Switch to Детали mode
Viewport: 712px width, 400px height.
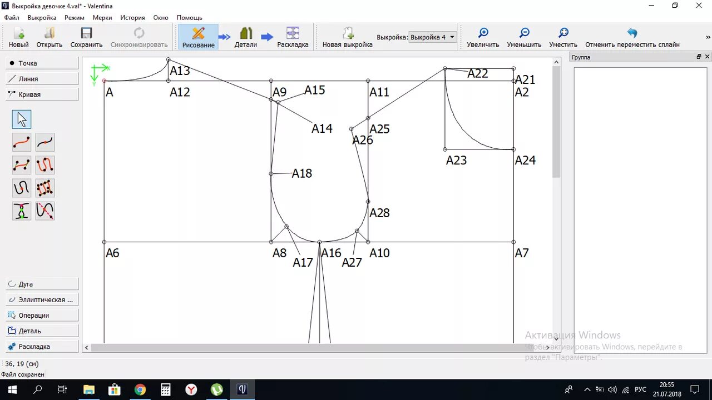click(245, 37)
